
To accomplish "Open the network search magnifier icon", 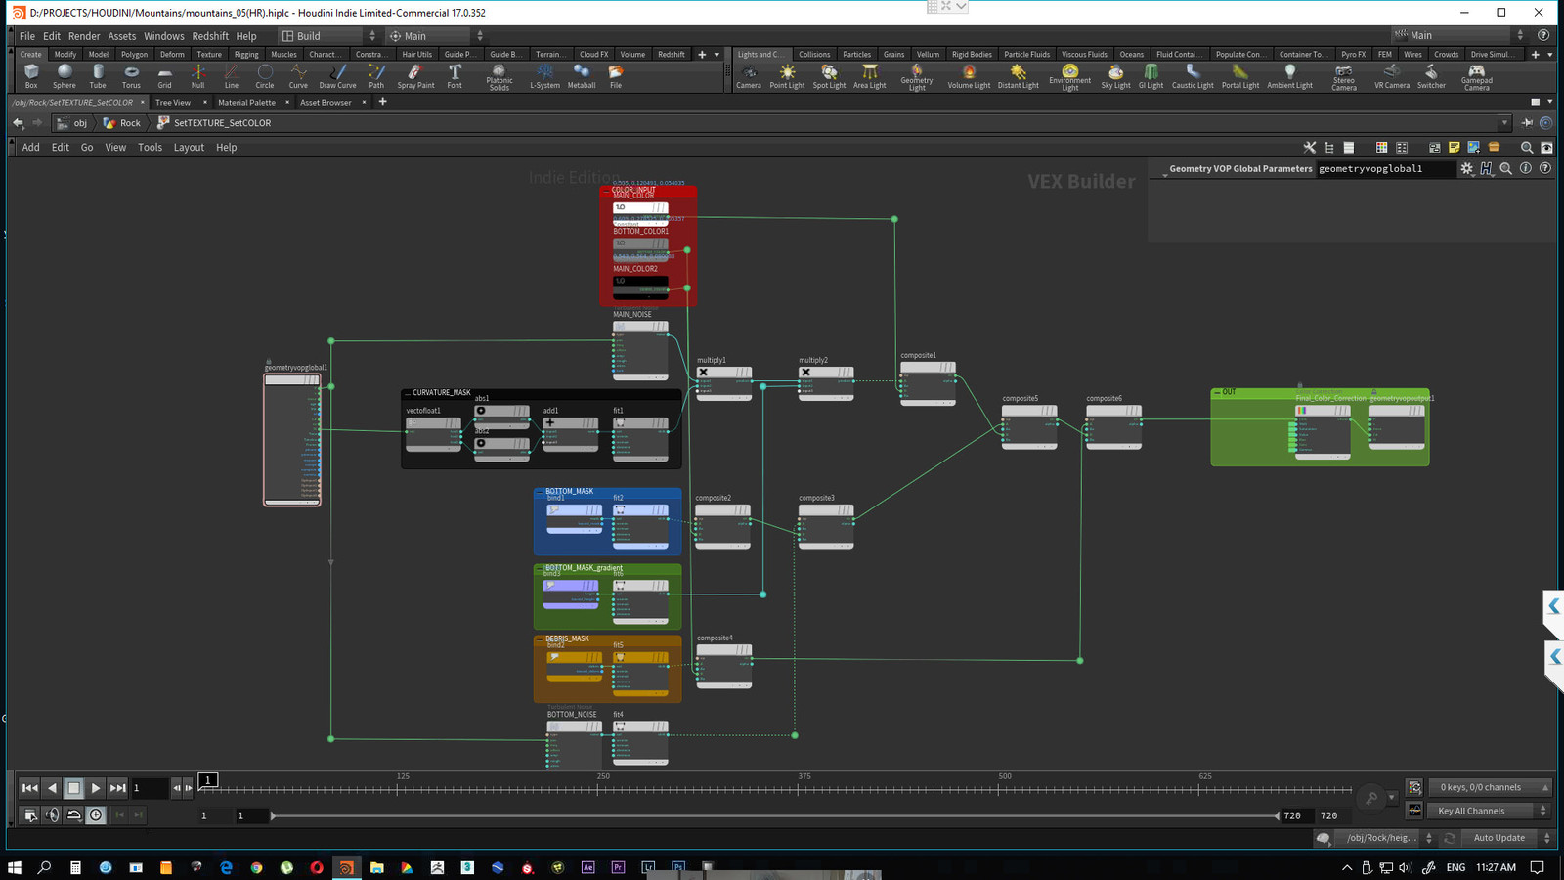I will coord(1526,147).
